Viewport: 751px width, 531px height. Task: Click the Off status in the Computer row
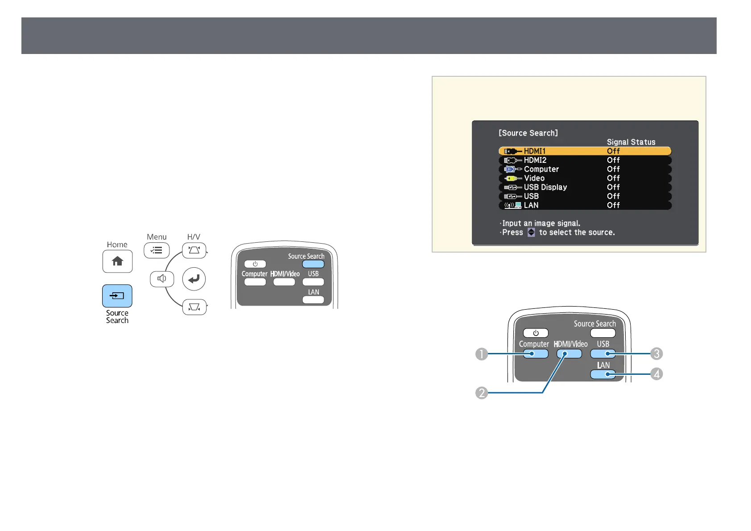click(613, 169)
